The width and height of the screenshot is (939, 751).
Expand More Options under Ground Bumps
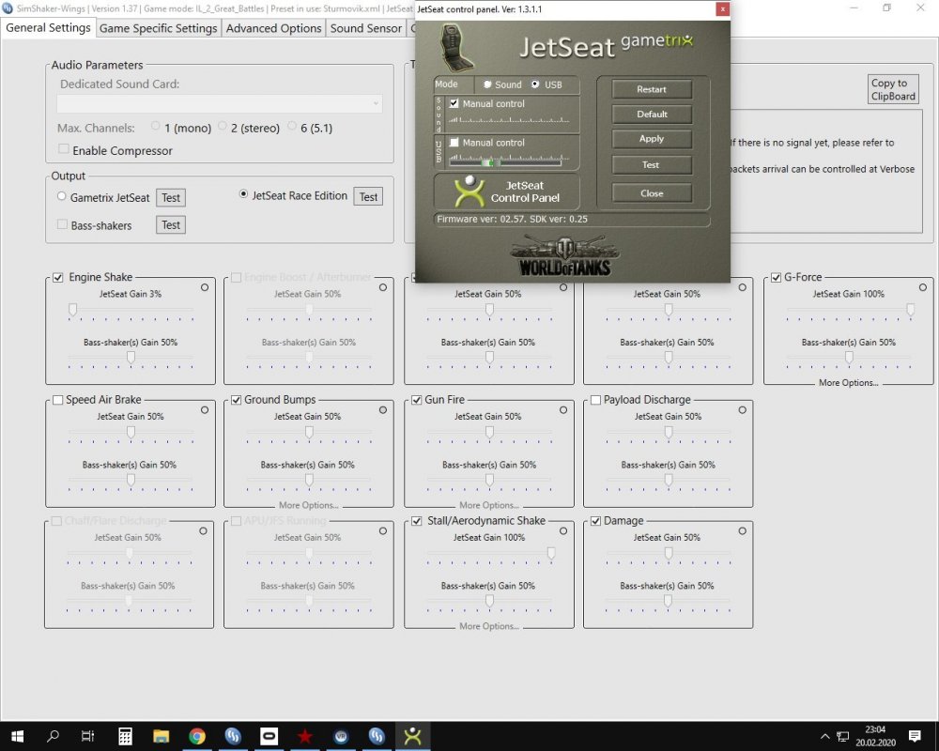click(308, 505)
